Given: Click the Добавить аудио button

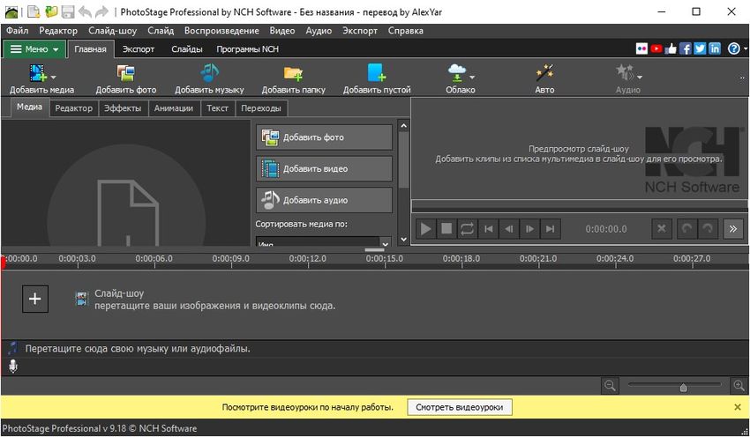Looking at the screenshot, I should [x=325, y=200].
